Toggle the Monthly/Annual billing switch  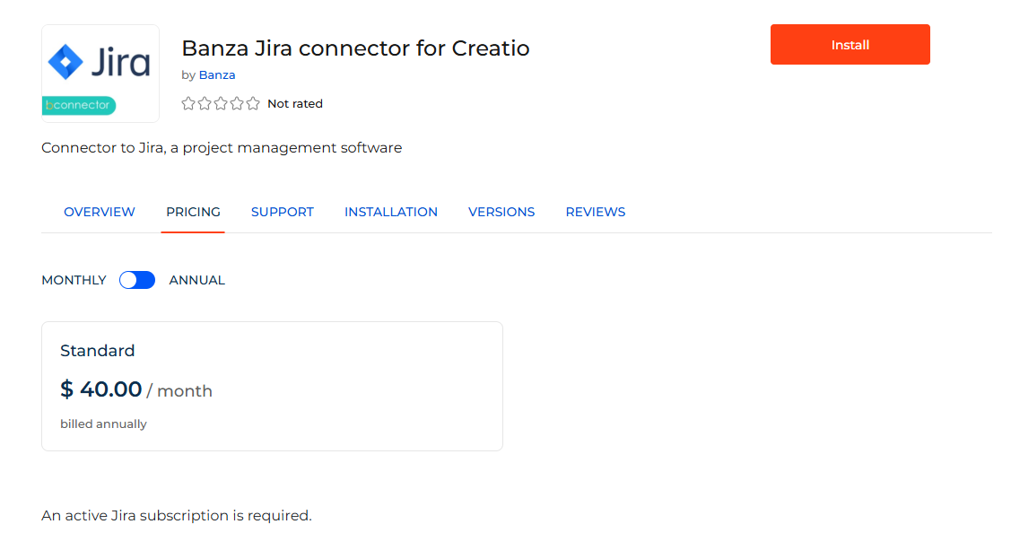coord(137,280)
